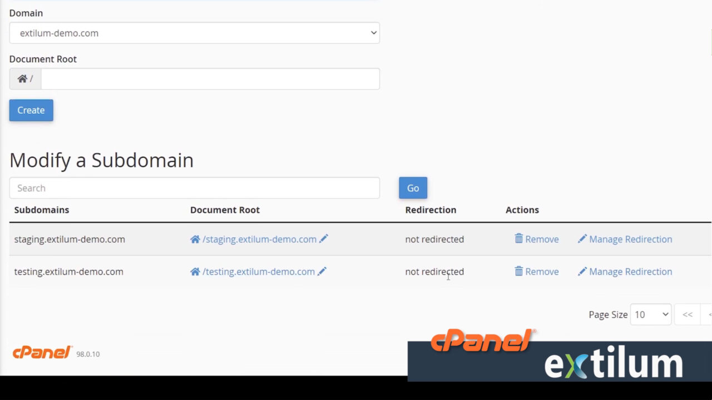Edit staging document root via pencil icon

tap(324, 239)
